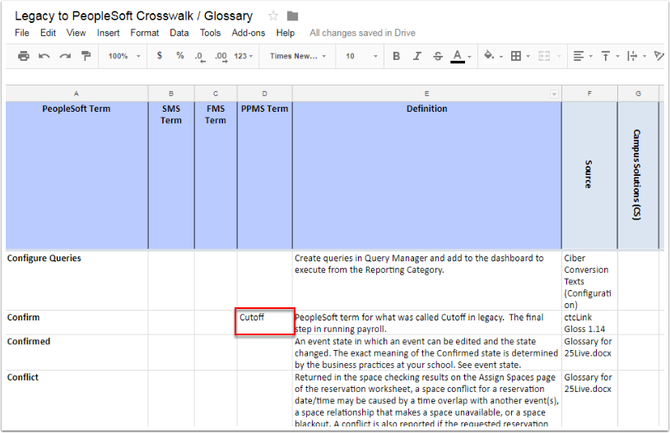This screenshot has height=433, width=670.
Task: Select the FMS Term header cell
Action: point(216,175)
